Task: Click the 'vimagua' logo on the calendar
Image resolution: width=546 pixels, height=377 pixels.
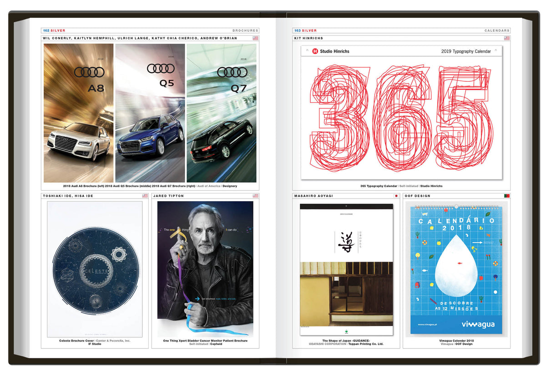Action: click(x=478, y=324)
